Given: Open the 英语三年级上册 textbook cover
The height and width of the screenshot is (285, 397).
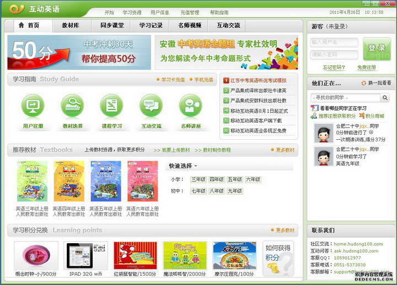Looking at the screenshot, I should tap(32, 182).
